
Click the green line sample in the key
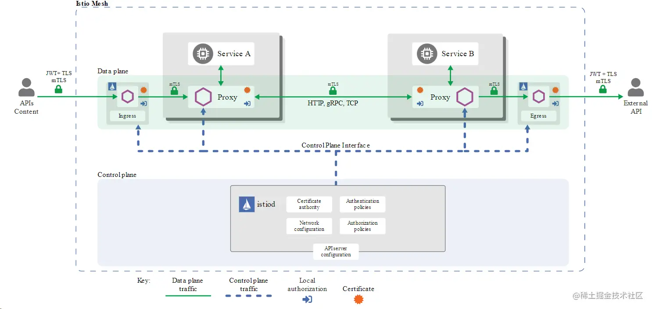188,296
